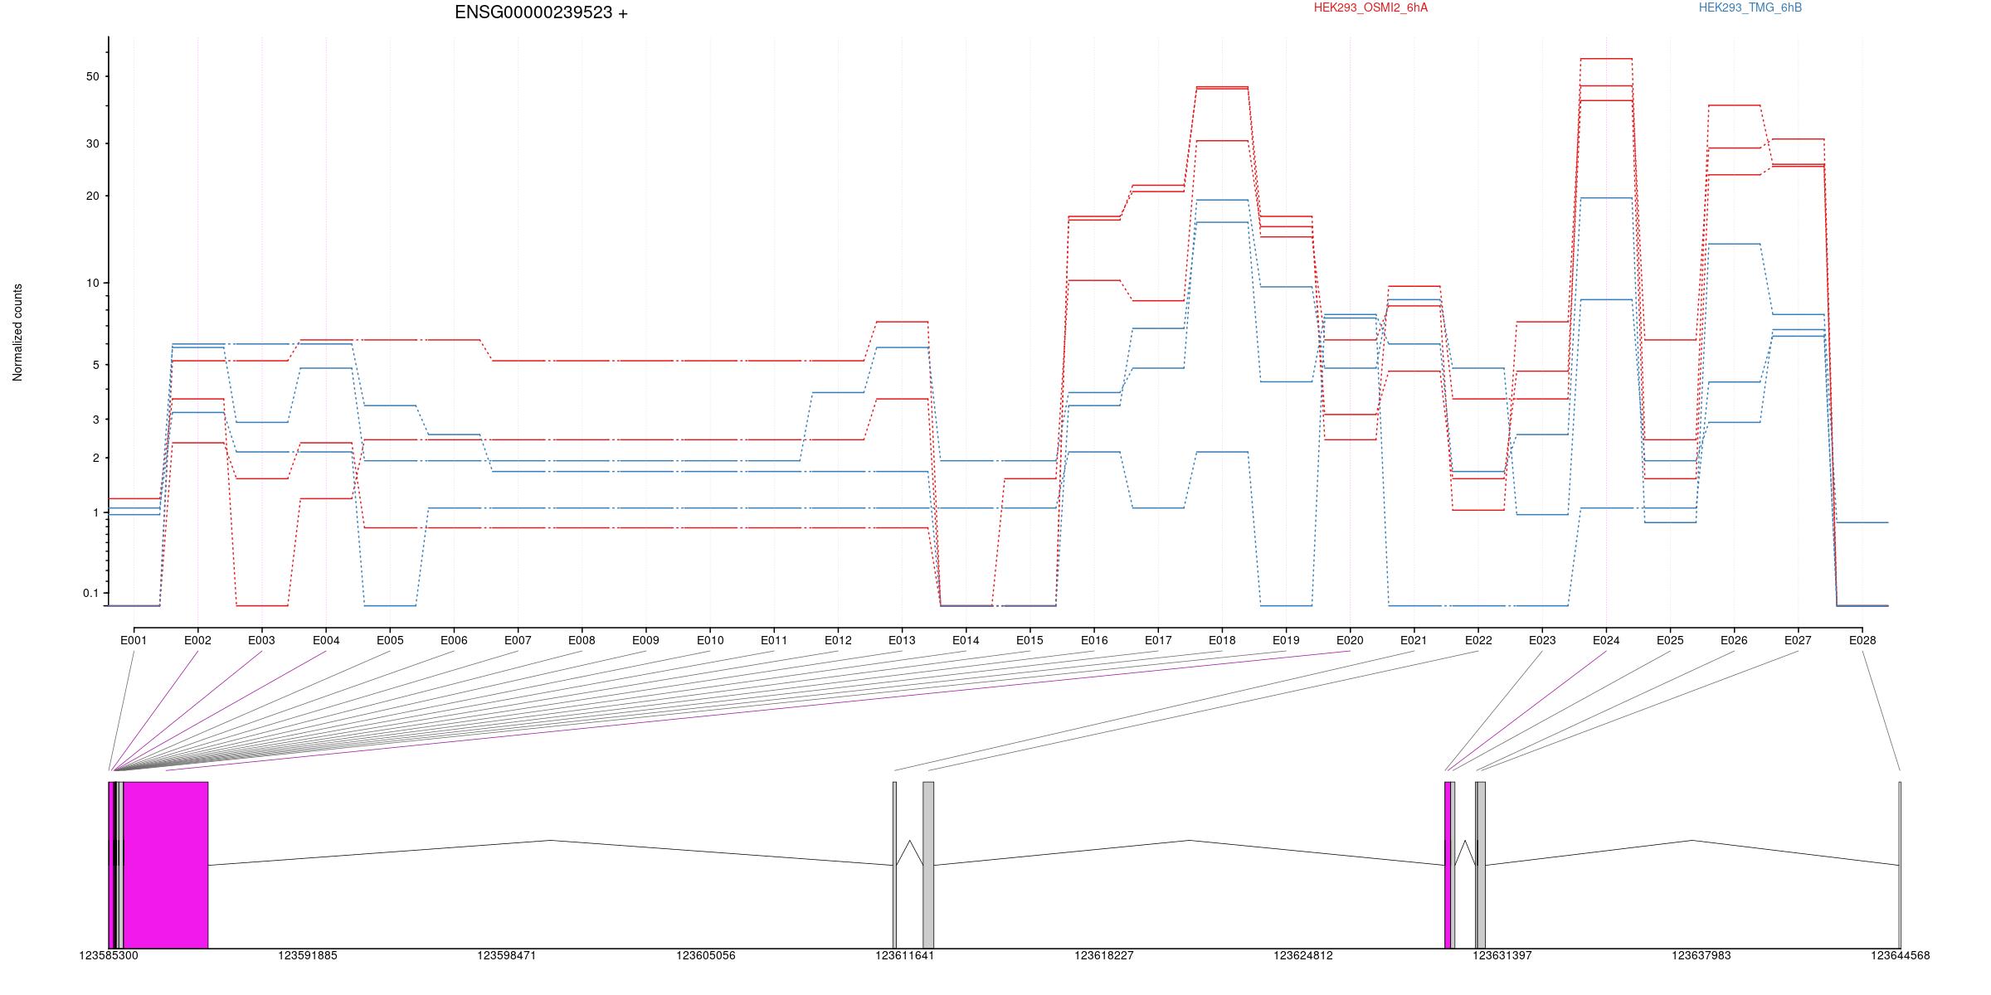The width and height of the screenshot is (1991, 995).
Task: Click exon label E016
Action: pos(1094,640)
